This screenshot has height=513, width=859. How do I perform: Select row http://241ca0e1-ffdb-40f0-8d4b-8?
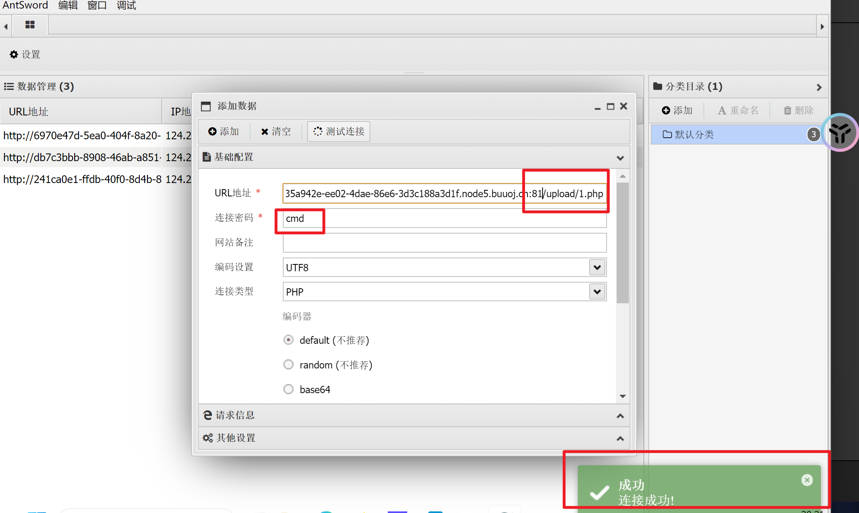click(x=96, y=179)
